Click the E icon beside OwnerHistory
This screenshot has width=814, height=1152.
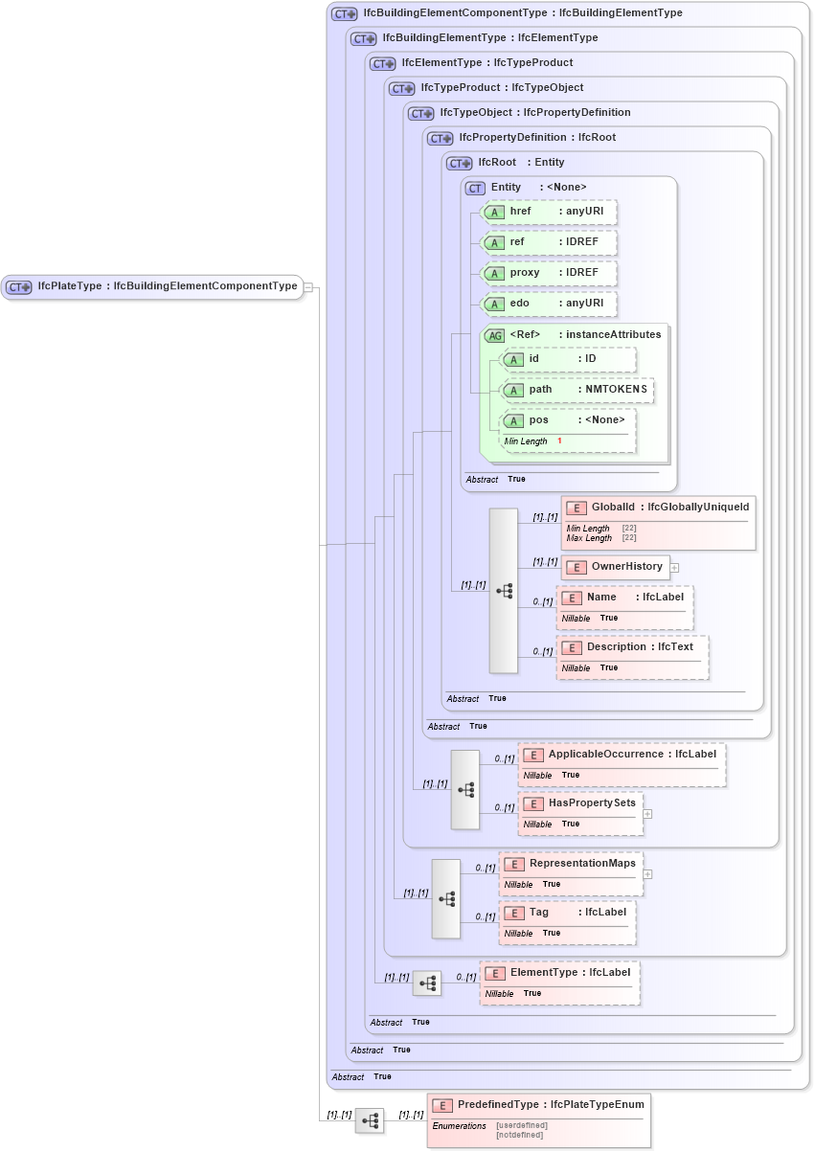point(576,567)
